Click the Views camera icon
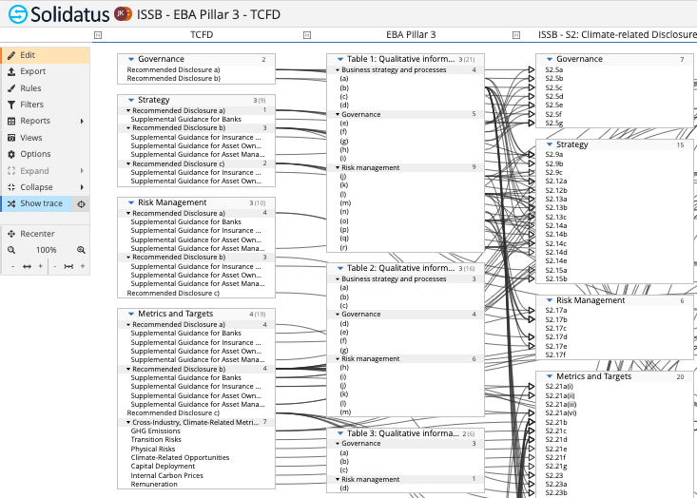The width and height of the screenshot is (697, 498). click(x=11, y=138)
